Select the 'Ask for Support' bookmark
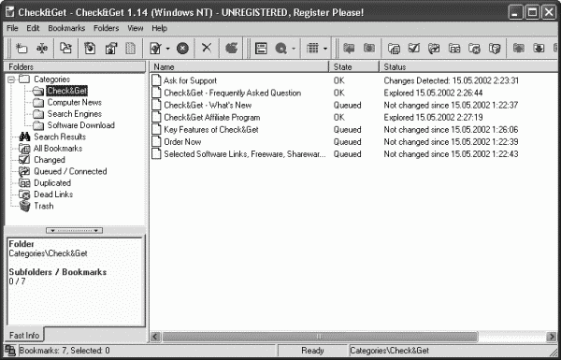The image size is (561, 360). click(x=191, y=80)
